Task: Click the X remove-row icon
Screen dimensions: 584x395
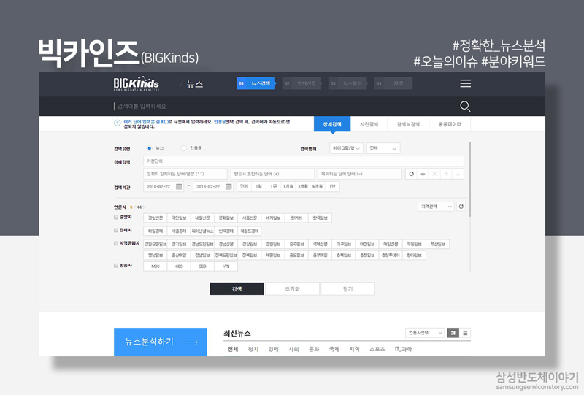Action: click(x=434, y=174)
